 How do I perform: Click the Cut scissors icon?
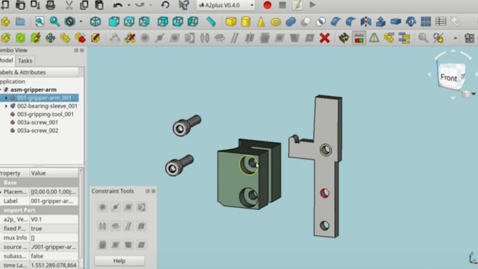[x=69, y=5]
